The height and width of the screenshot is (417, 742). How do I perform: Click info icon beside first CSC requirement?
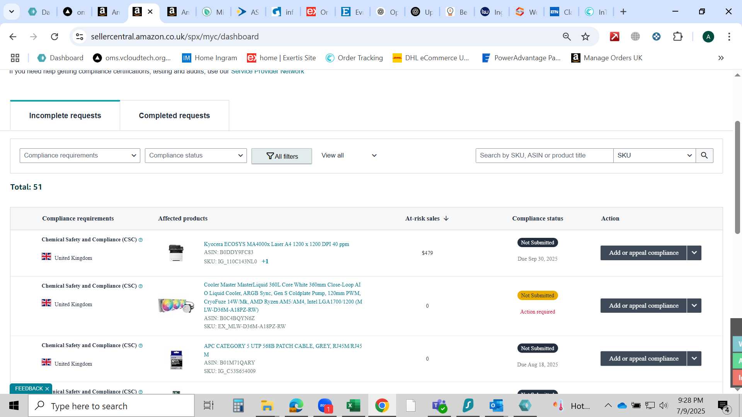point(141,240)
